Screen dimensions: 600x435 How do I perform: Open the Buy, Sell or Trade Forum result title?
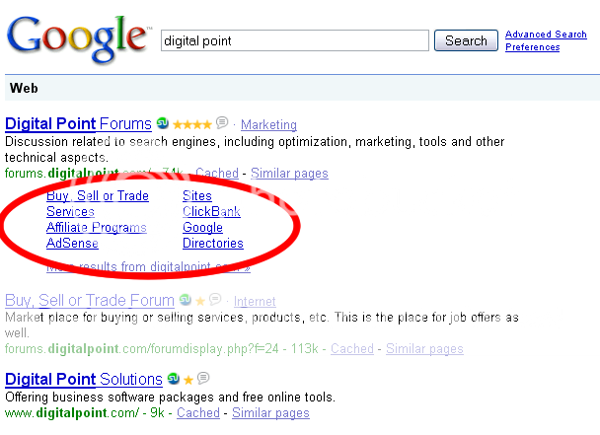[90, 300]
